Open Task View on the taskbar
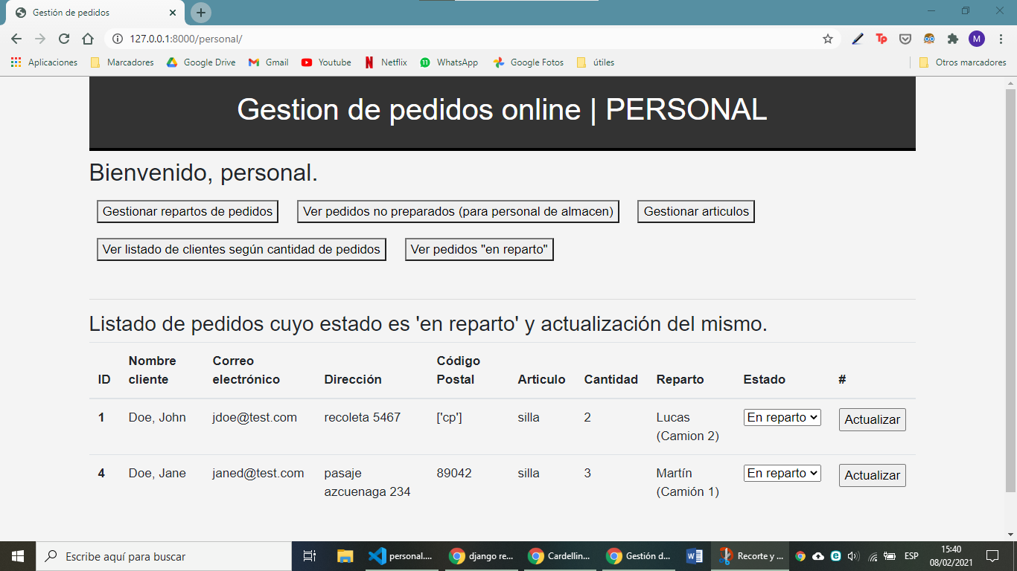 tap(310, 556)
